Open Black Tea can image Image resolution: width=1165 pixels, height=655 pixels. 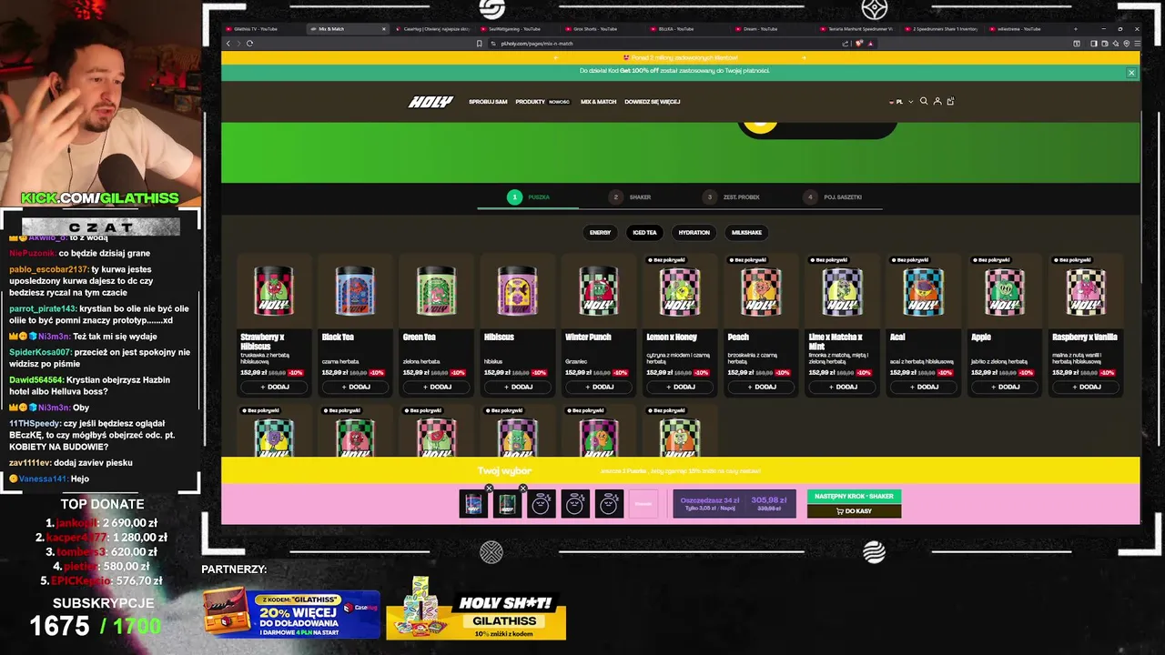coord(355,291)
